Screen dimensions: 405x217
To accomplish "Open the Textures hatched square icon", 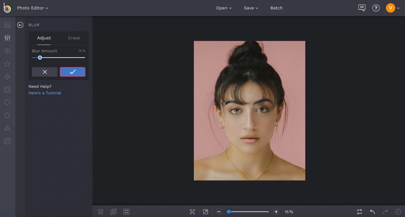I will 7,141.
